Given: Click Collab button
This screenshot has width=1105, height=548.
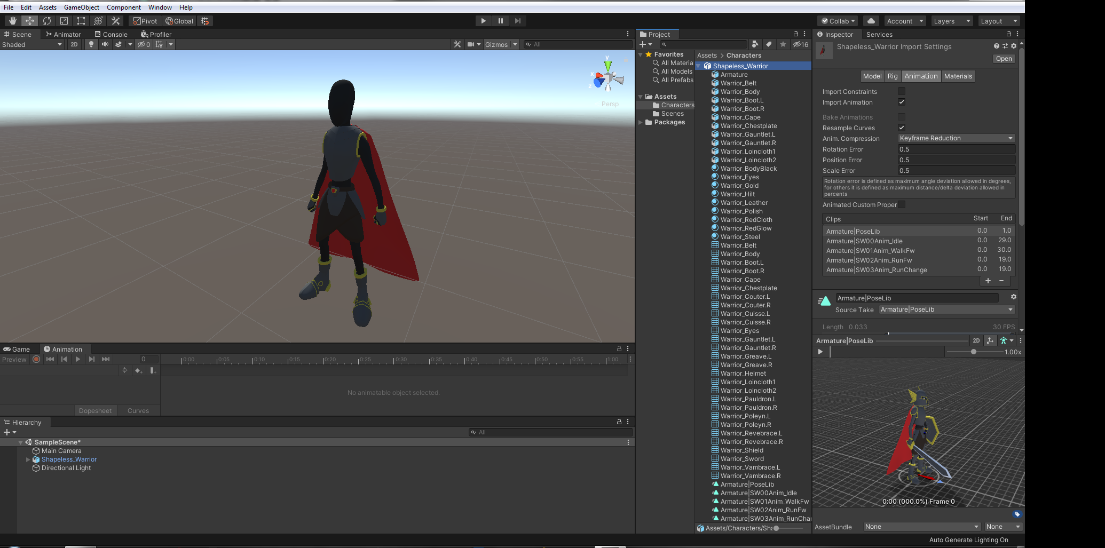Looking at the screenshot, I should [838, 21].
